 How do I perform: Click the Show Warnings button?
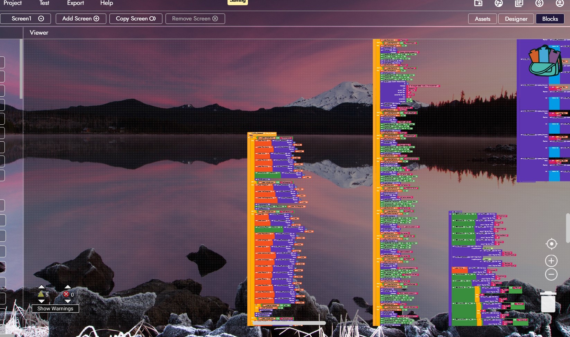point(55,309)
